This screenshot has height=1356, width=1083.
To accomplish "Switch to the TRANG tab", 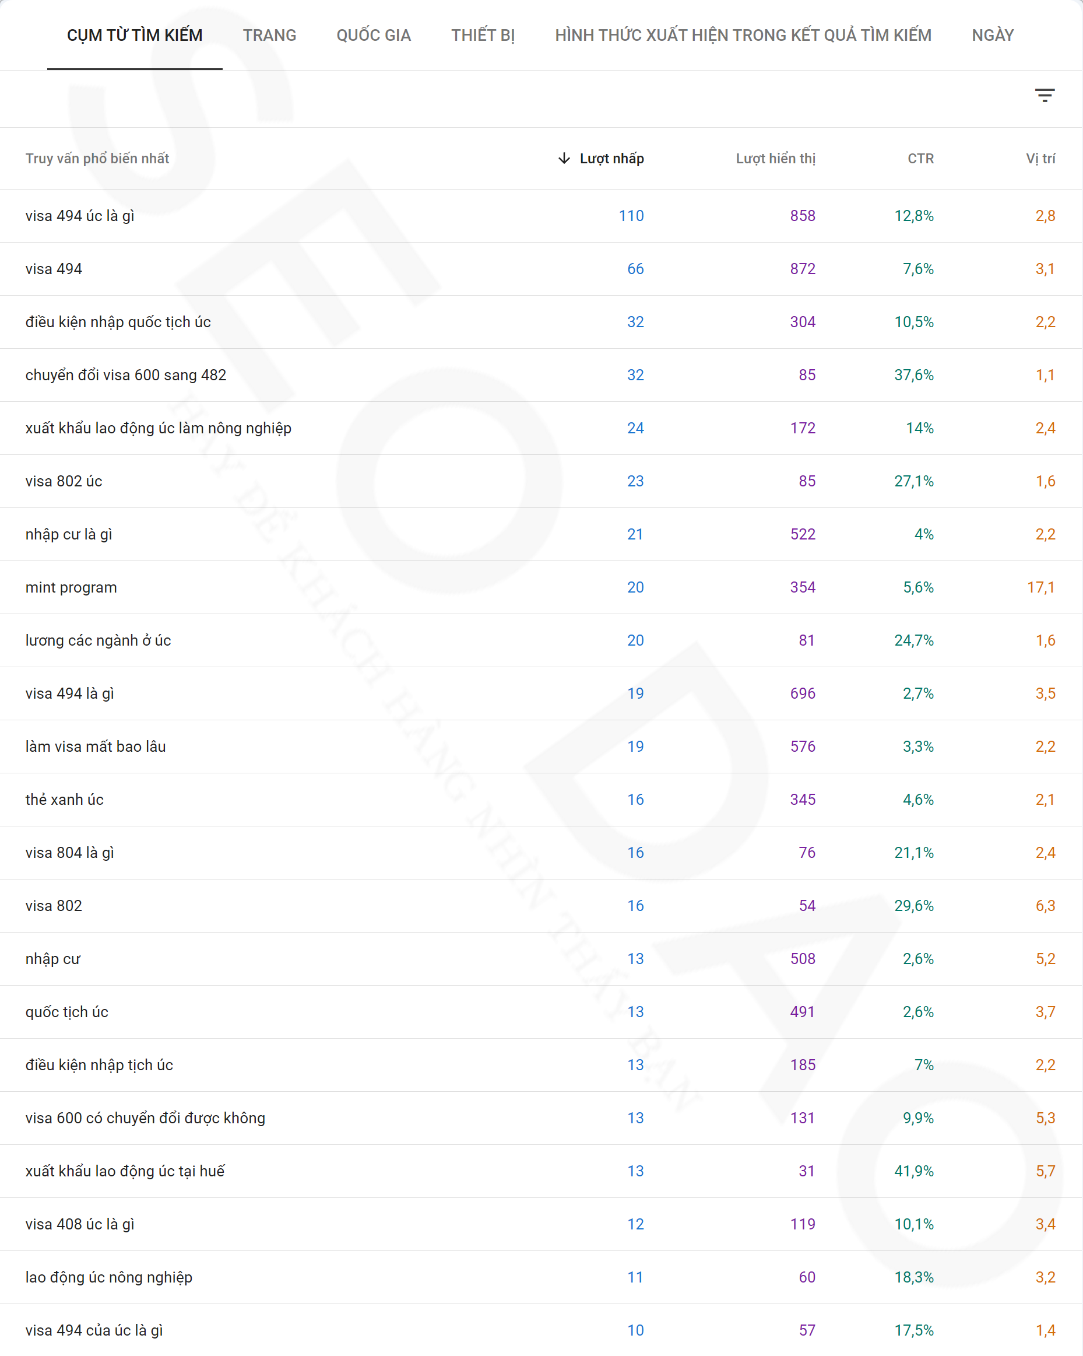I will pyautogui.click(x=269, y=35).
